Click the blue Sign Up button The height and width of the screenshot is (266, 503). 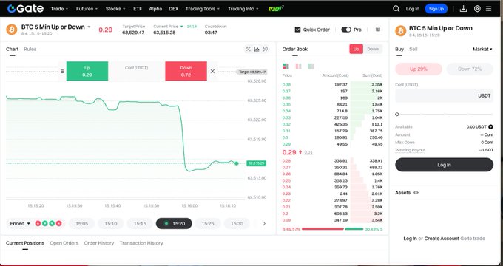point(436,9)
